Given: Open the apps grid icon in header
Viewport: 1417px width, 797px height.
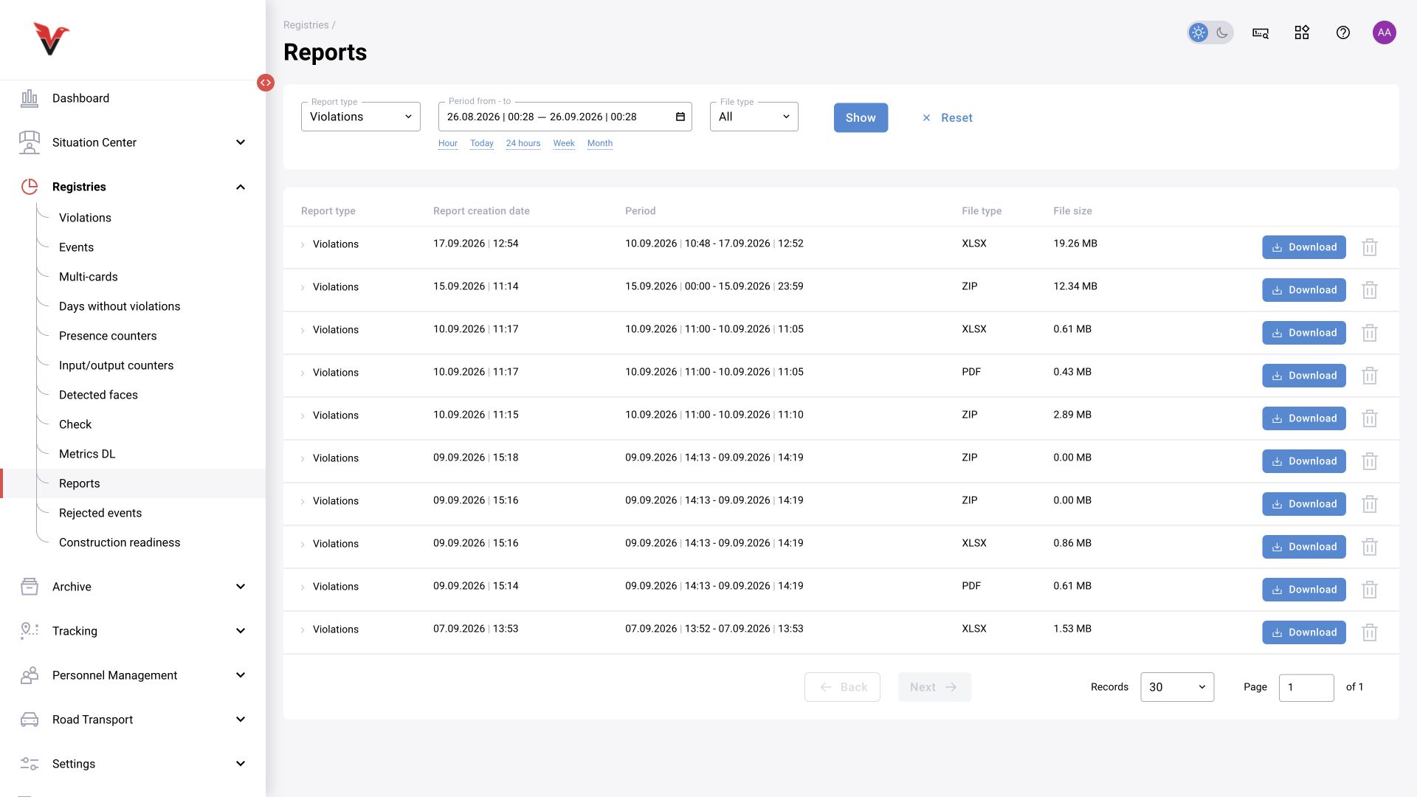Looking at the screenshot, I should pos(1302,32).
